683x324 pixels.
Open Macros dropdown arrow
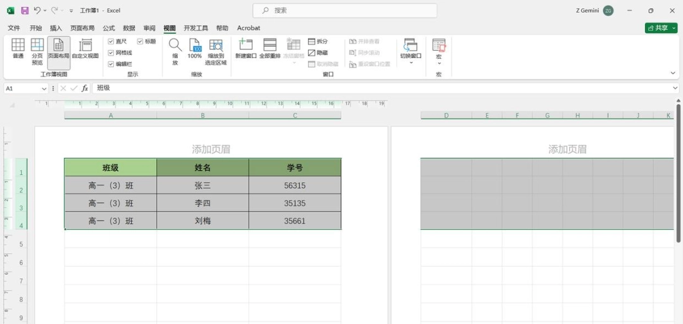[439, 63]
